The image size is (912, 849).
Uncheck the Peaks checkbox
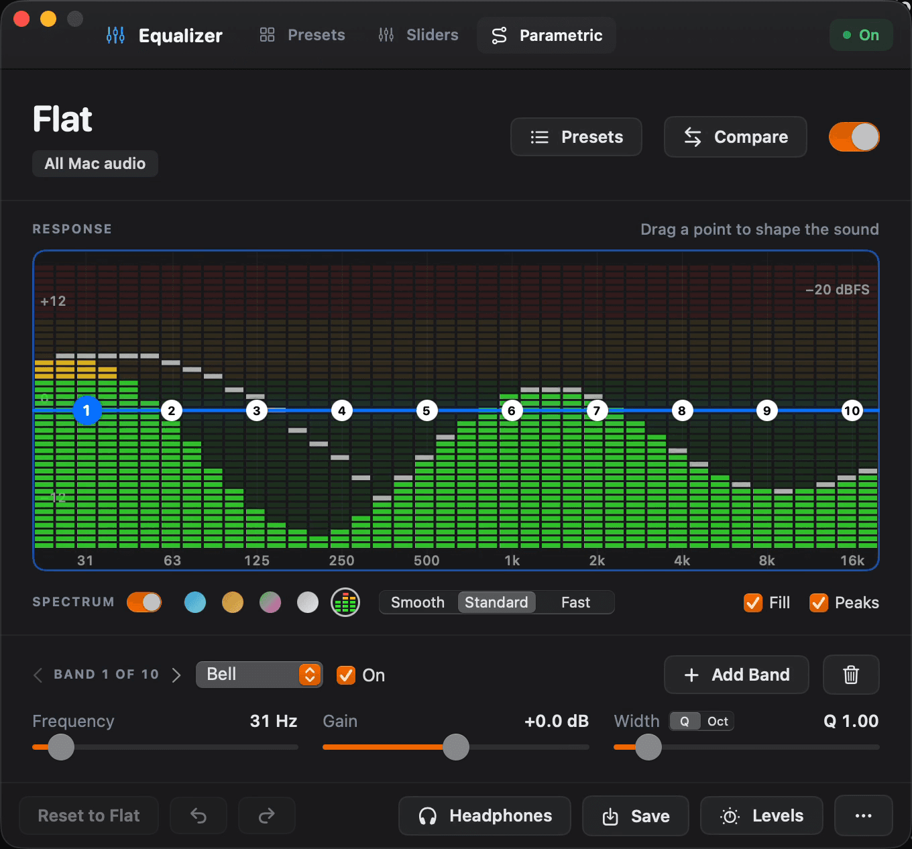click(x=819, y=602)
